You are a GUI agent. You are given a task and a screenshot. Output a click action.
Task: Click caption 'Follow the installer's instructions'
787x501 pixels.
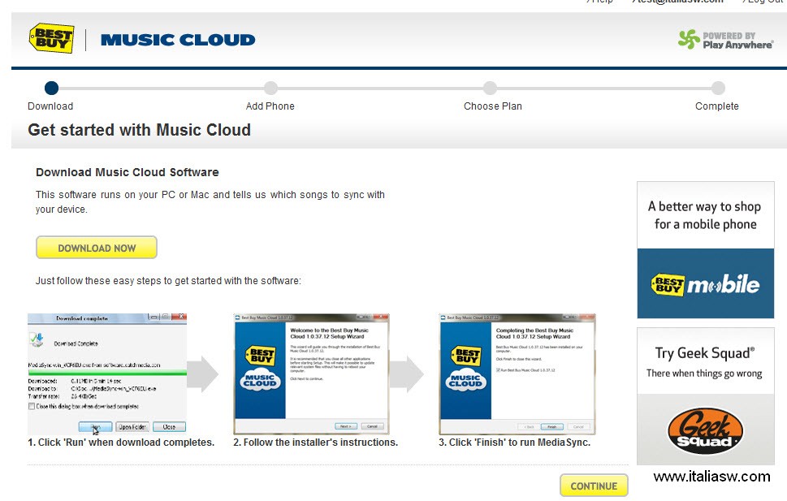pos(315,443)
